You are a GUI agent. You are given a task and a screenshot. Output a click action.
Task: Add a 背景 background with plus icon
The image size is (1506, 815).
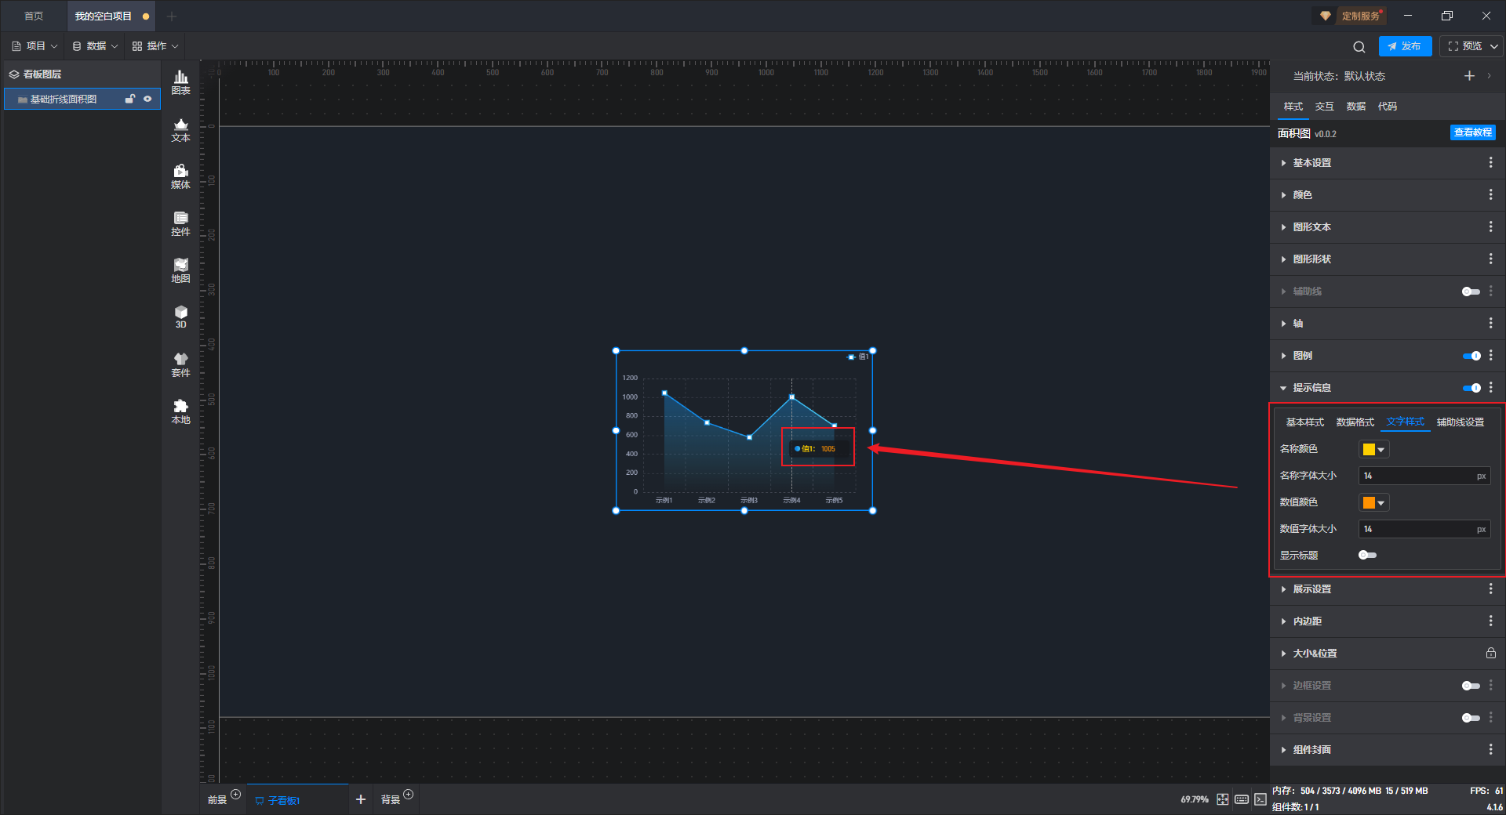408,794
